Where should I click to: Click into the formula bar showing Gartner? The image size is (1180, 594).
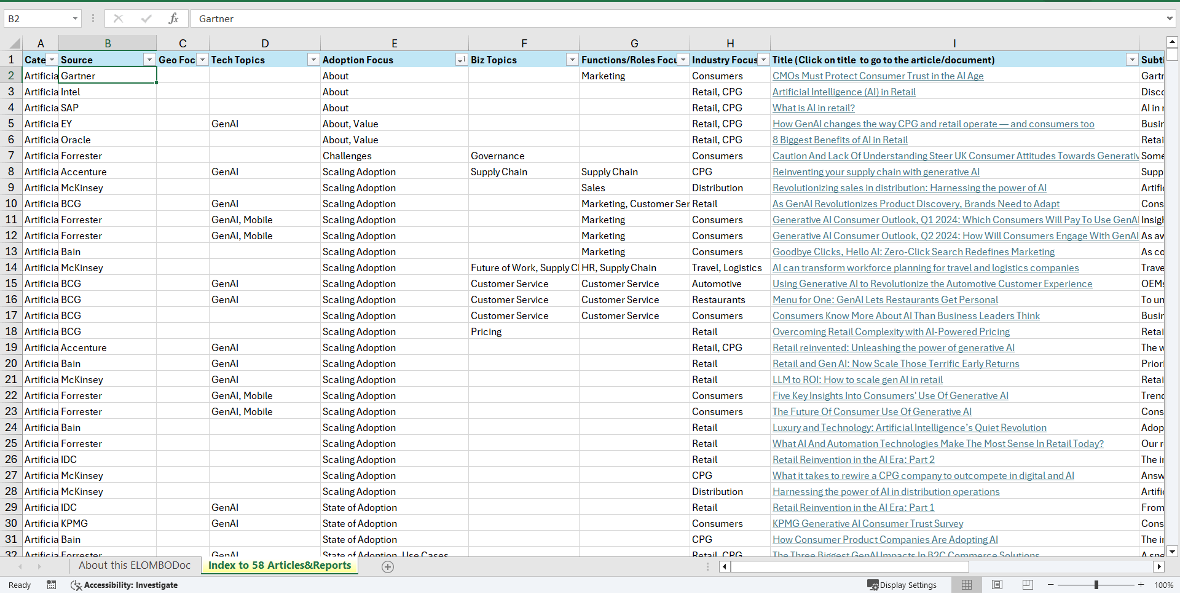676,18
